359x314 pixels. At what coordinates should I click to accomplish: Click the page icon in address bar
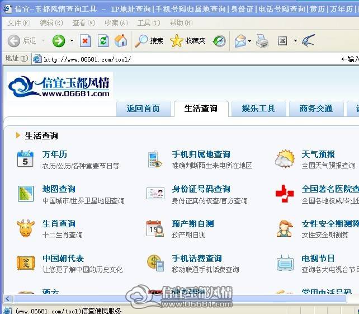point(37,59)
